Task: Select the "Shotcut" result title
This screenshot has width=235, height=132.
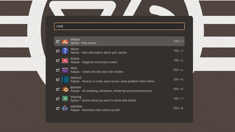Action: point(76,78)
